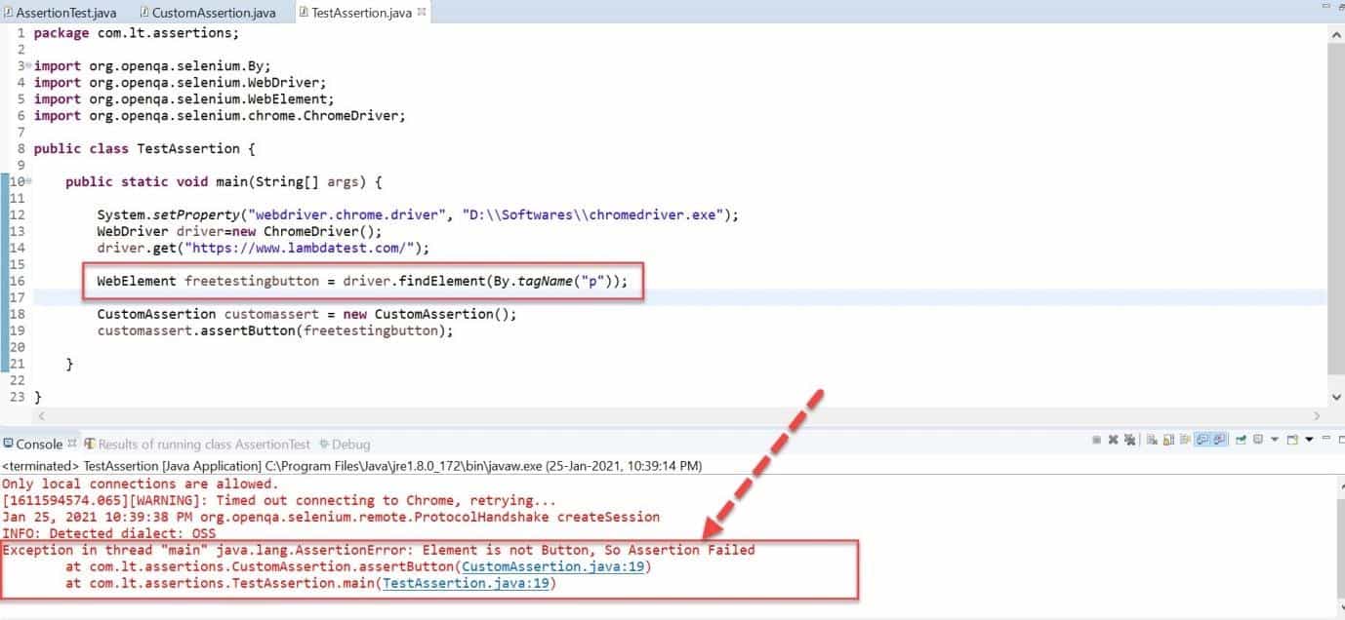
Task: Click the Remove Launch X icon
Action: pyautogui.click(x=1113, y=440)
